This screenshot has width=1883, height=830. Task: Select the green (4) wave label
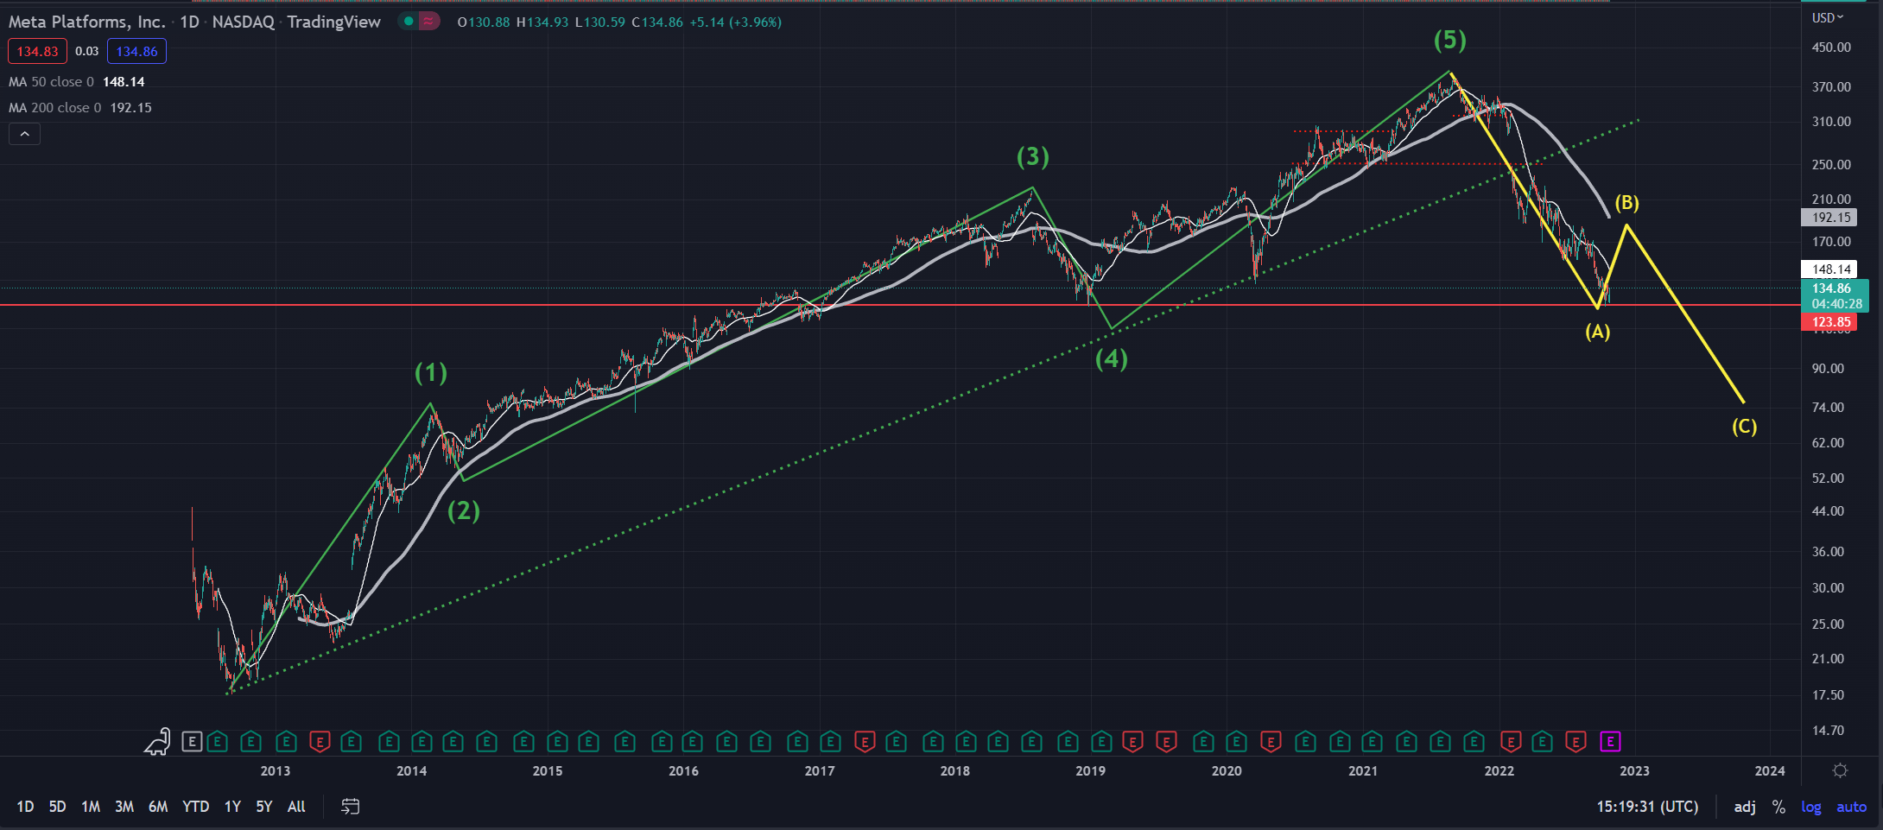click(x=1112, y=359)
